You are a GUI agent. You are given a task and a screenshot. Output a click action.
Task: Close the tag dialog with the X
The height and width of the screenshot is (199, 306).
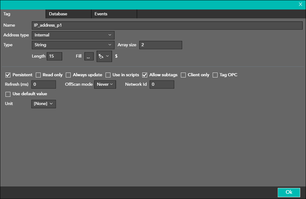(300, 4)
